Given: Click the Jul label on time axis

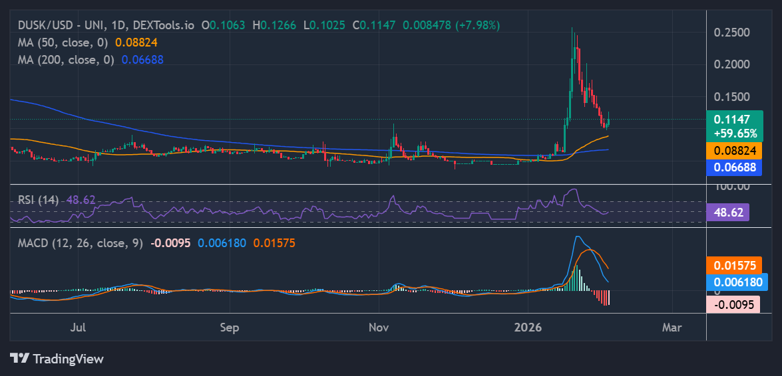Looking at the screenshot, I should pos(79,328).
